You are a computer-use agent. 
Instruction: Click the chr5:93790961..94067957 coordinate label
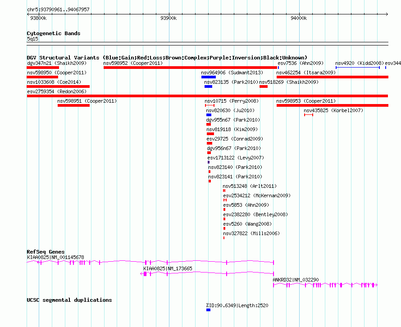[58, 10]
